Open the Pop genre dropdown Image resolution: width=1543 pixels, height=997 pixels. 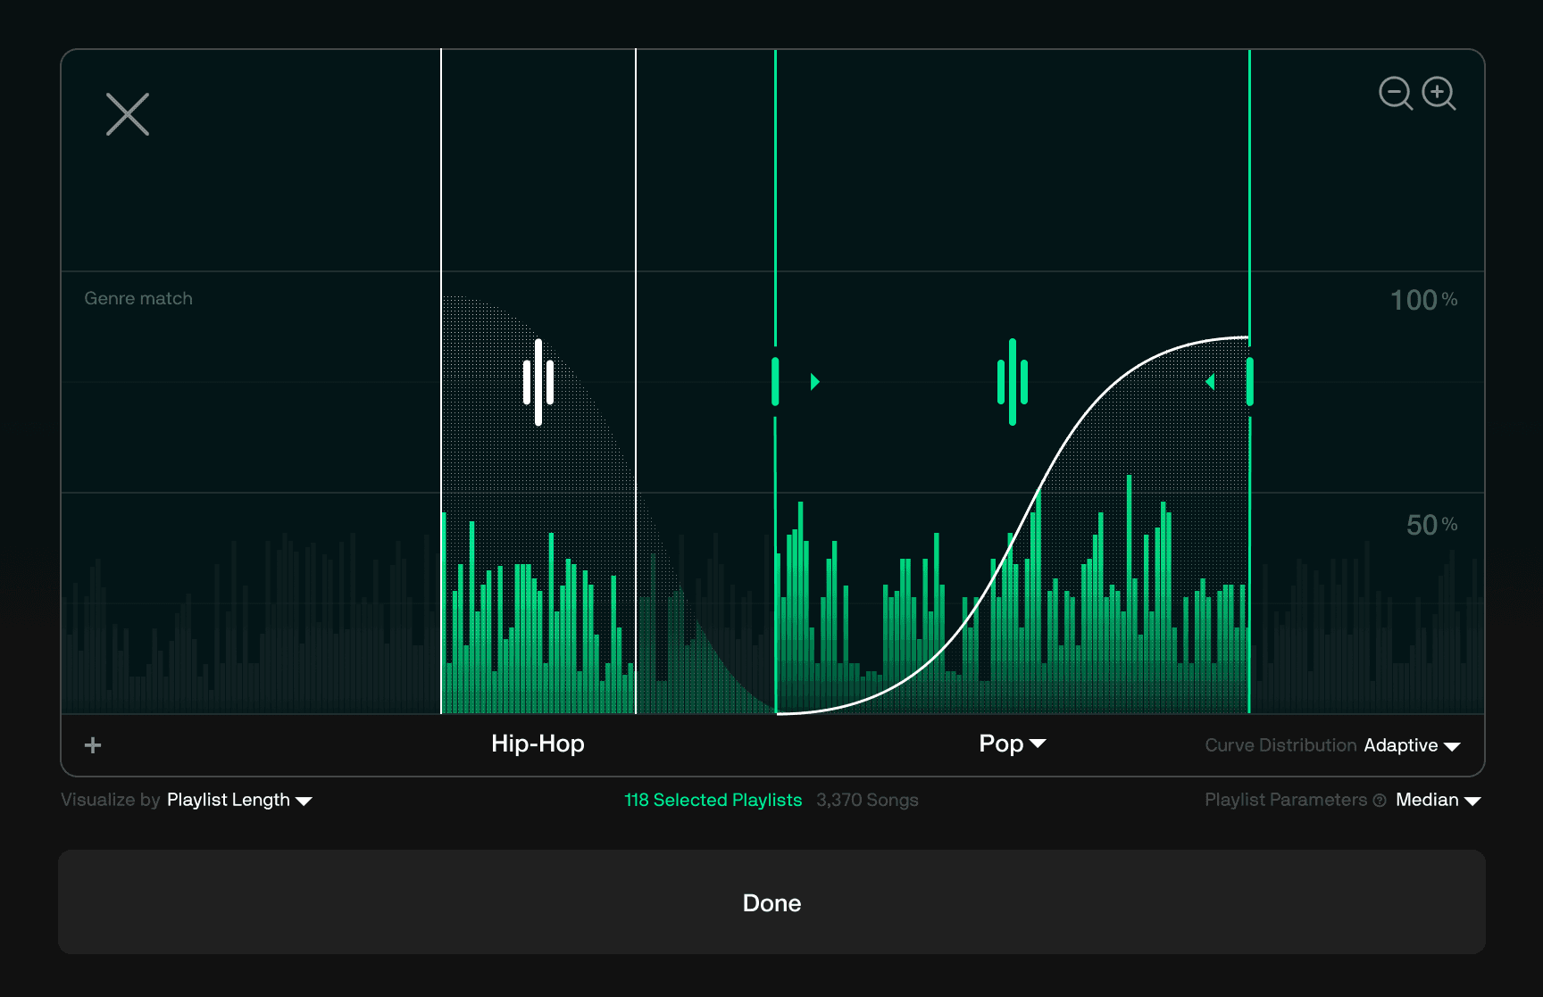tap(1013, 744)
